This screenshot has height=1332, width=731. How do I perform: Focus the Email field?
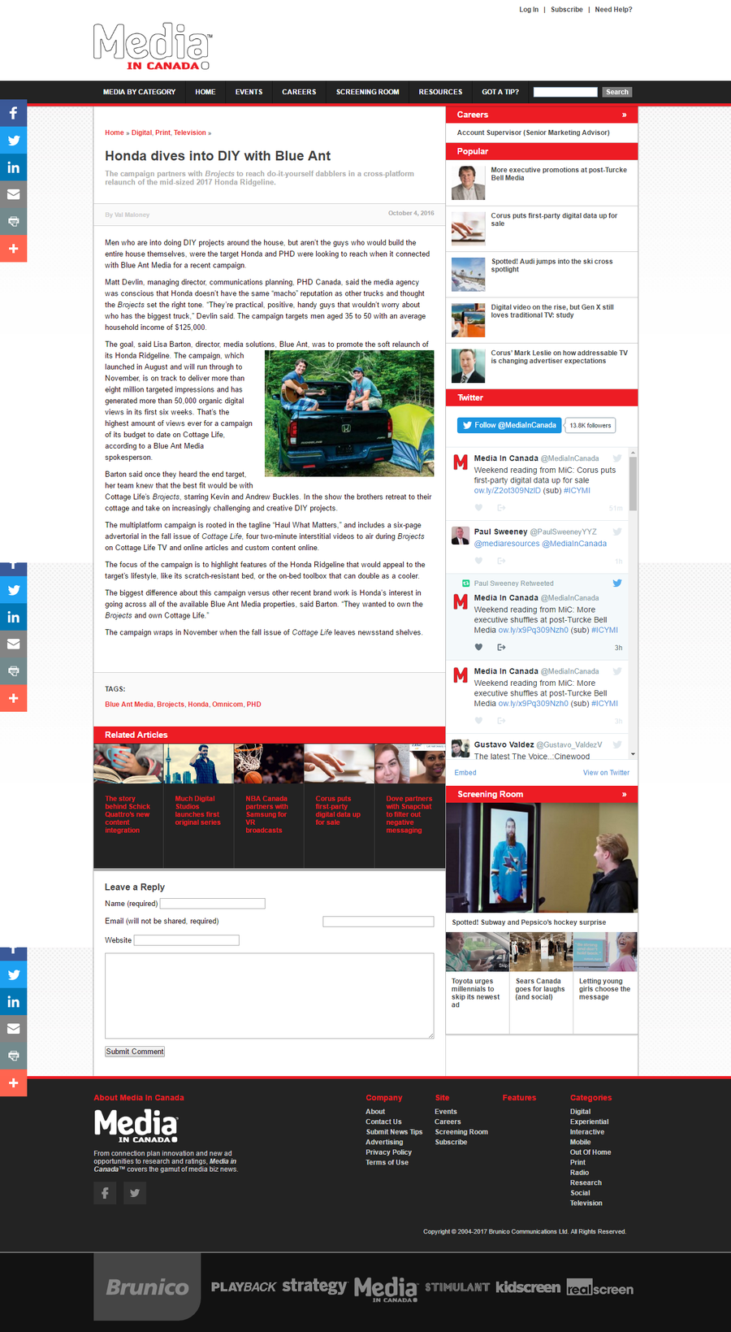pyautogui.click(x=378, y=922)
